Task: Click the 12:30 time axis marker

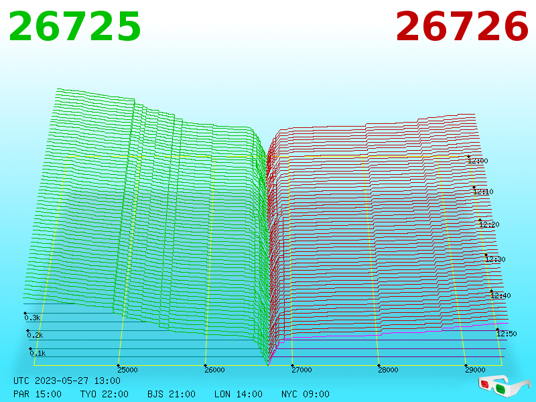Action: [495, 259]
